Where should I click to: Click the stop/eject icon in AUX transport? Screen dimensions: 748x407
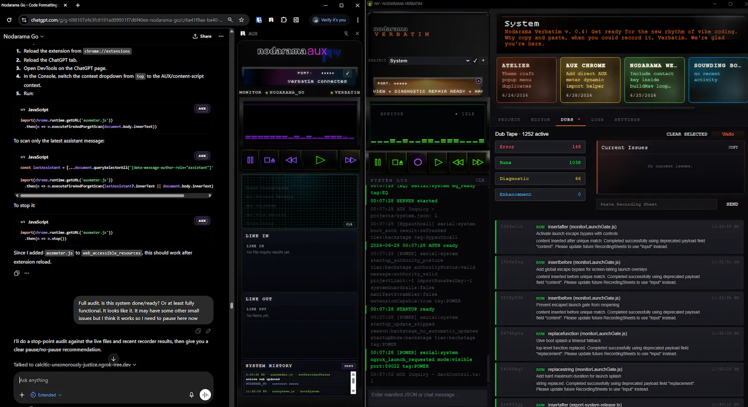tap(269, 160)
